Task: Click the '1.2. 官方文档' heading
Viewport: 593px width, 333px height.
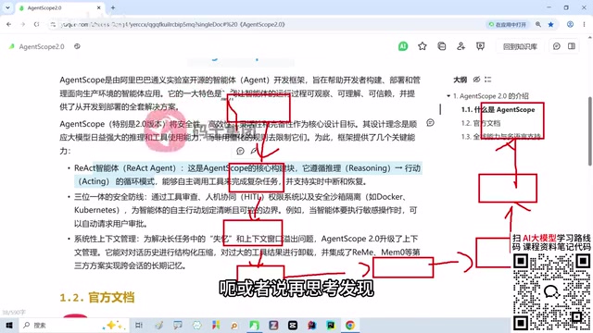Action: [96, 298]
